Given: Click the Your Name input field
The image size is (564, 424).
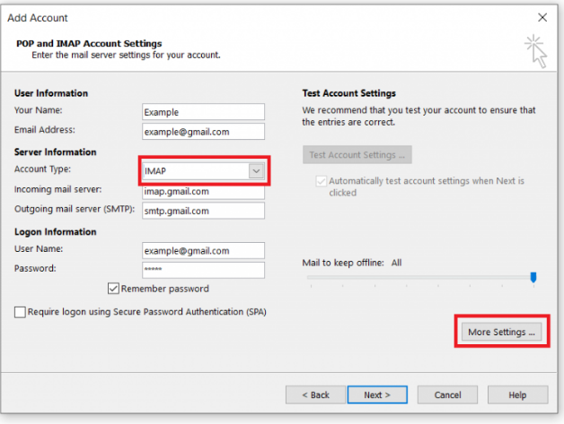Looking at the screenshot, I should pyautogui.click(x=204, y=112).
